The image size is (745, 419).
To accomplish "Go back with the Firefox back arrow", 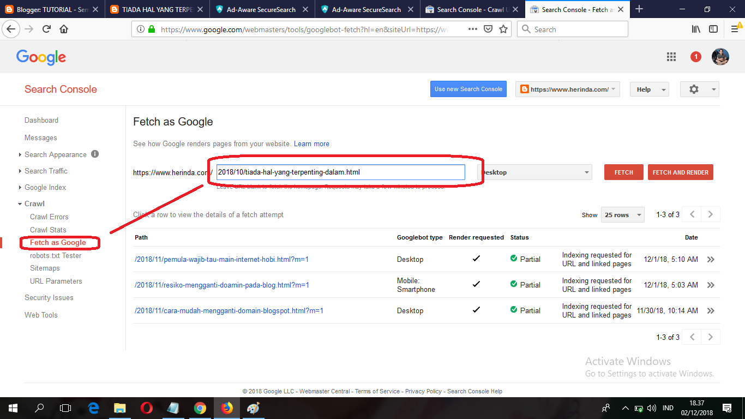I will pos(11,29).
